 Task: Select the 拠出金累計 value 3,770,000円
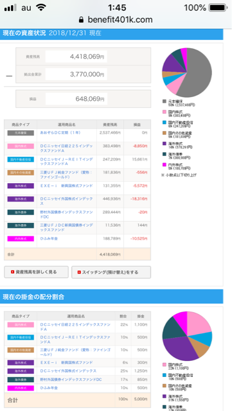(x=87, y=74)
